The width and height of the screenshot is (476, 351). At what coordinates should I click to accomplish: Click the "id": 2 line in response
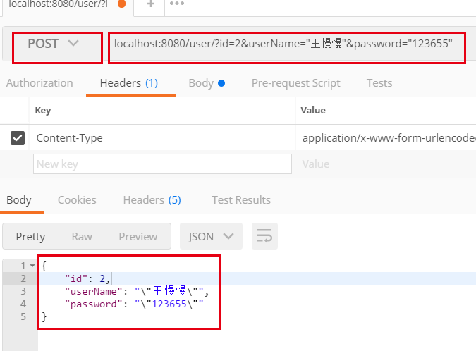tap(87, 278)
